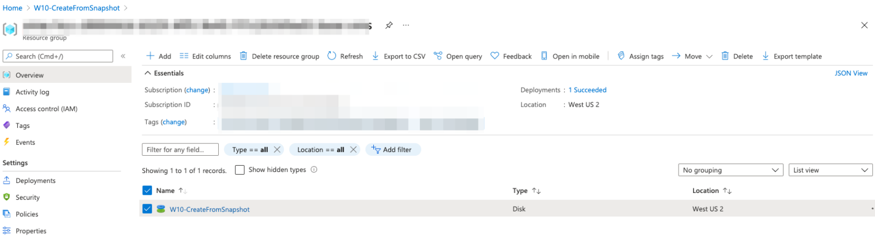Click the Export template download icon

tap(766, 56)
